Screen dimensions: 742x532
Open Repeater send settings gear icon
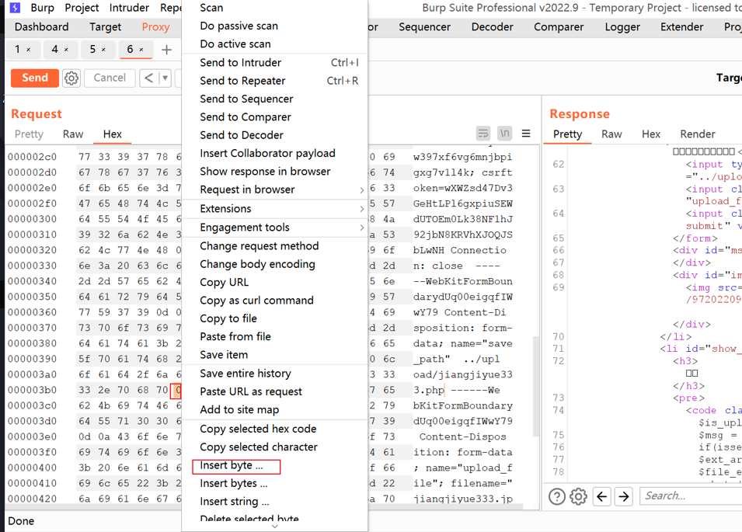click(x=71, y=78)
